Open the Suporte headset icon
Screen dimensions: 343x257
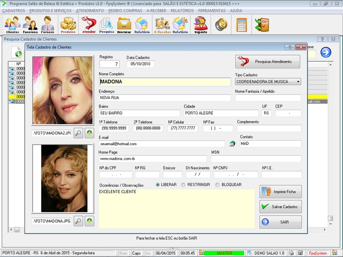pyautogui.click(x=201, y=25)
